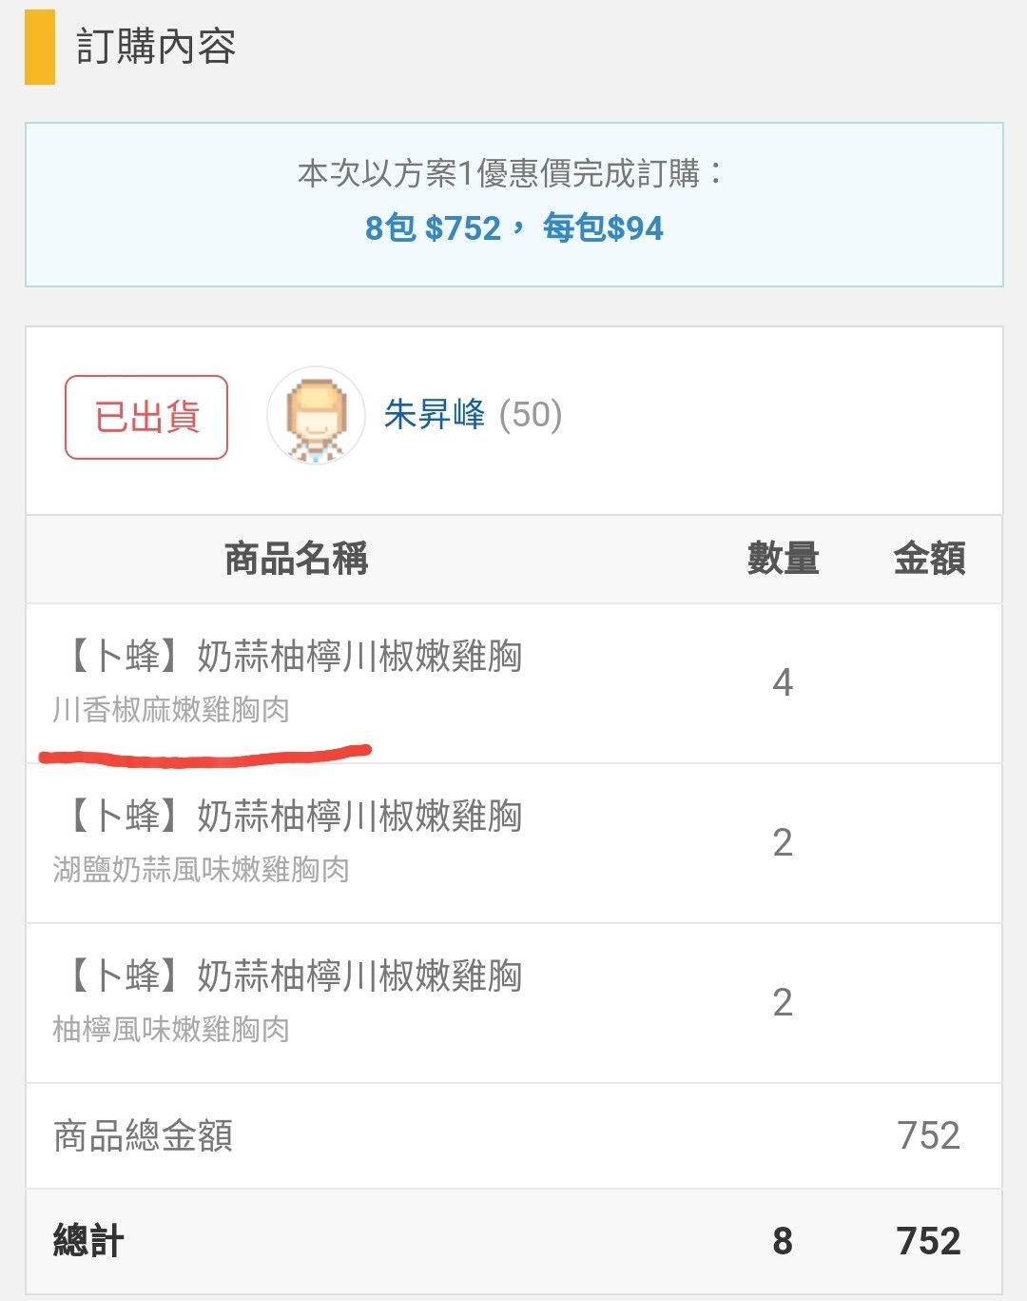Click the total quantity 8 in 總計 row
The width and height of the screenshot is (1027, 1301).
pyautogui.click(x=783, y=1241)
